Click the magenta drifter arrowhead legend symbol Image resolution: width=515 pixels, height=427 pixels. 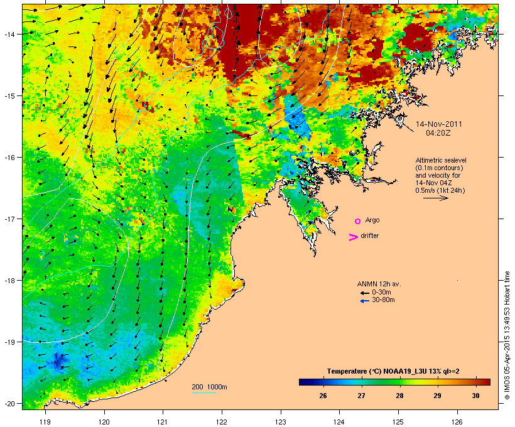(x=353, y=237)
